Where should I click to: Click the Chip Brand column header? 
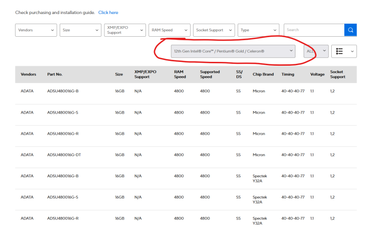(263, 74)
